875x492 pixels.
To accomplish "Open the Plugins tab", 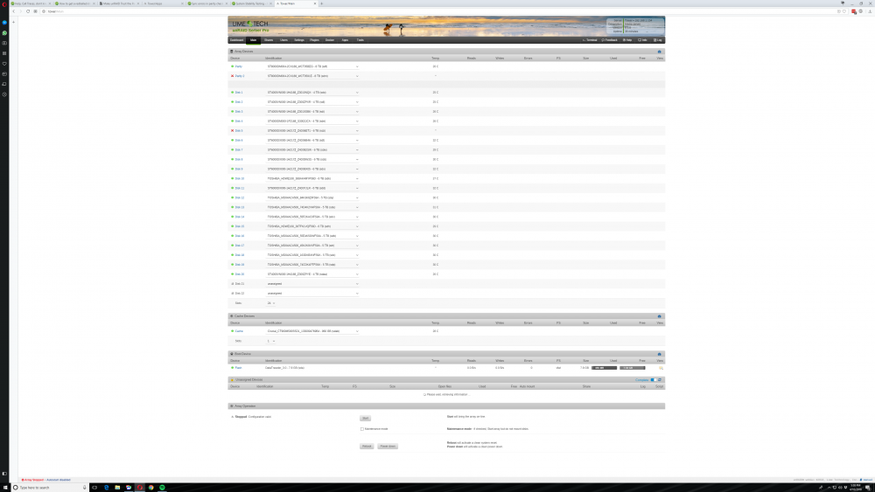I will pyautogui.click(x=314, y=40).
